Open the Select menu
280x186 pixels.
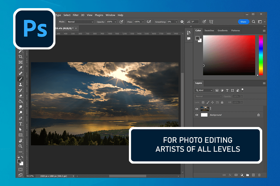click(67, 15)
